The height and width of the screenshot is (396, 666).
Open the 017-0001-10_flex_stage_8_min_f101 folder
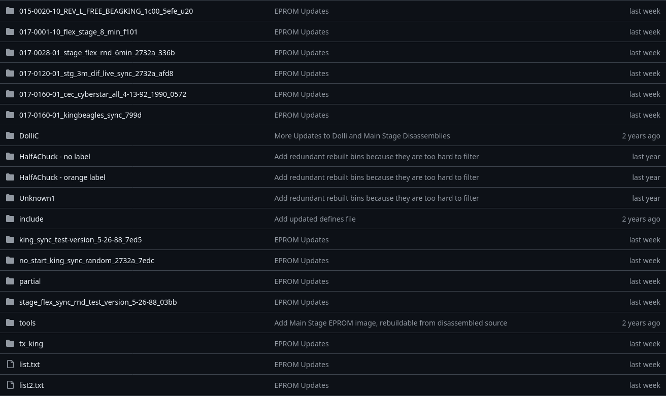pos(78,32)
